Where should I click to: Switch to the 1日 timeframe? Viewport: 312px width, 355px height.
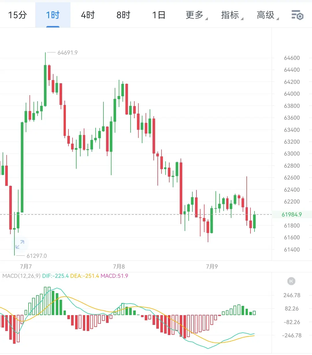159,15
